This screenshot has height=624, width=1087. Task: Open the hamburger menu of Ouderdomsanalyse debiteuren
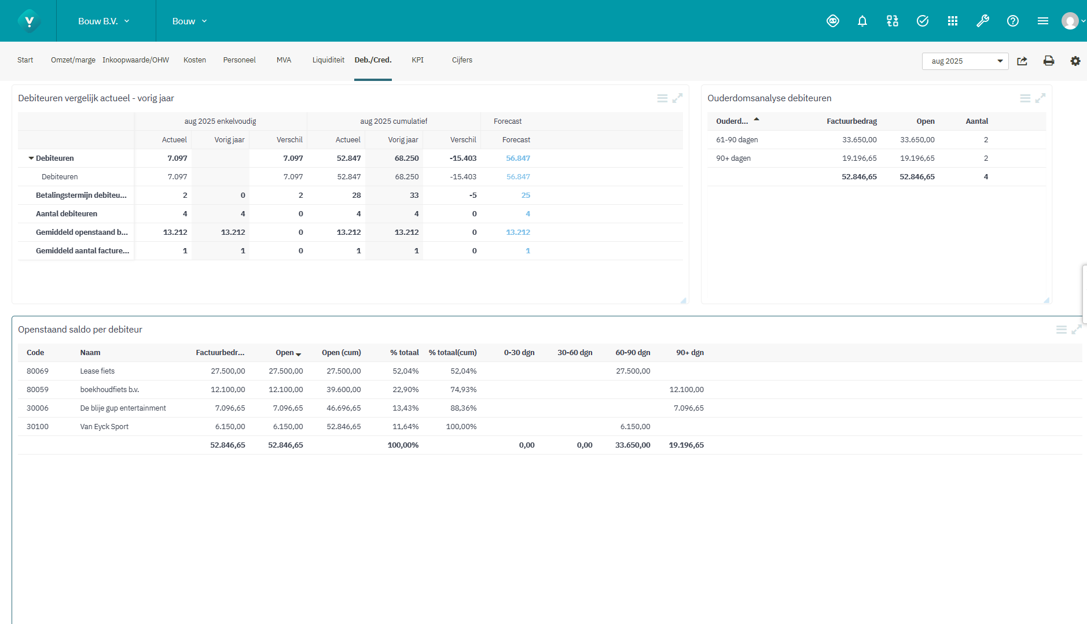[1025, 98]
